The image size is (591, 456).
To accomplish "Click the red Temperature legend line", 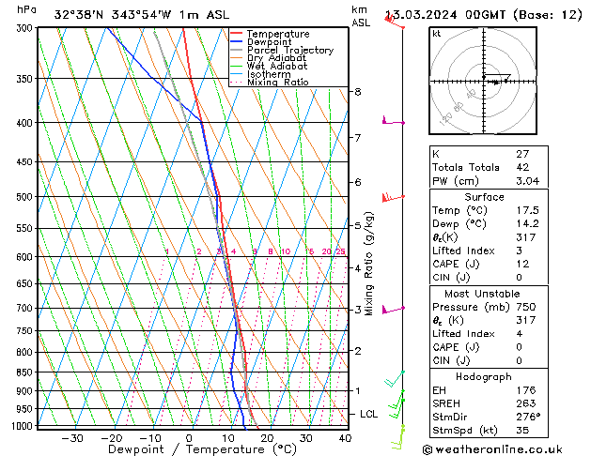I will [x=237, y=34].
